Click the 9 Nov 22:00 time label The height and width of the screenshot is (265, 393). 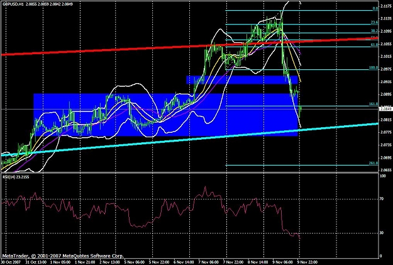click(x=307, y=262)
